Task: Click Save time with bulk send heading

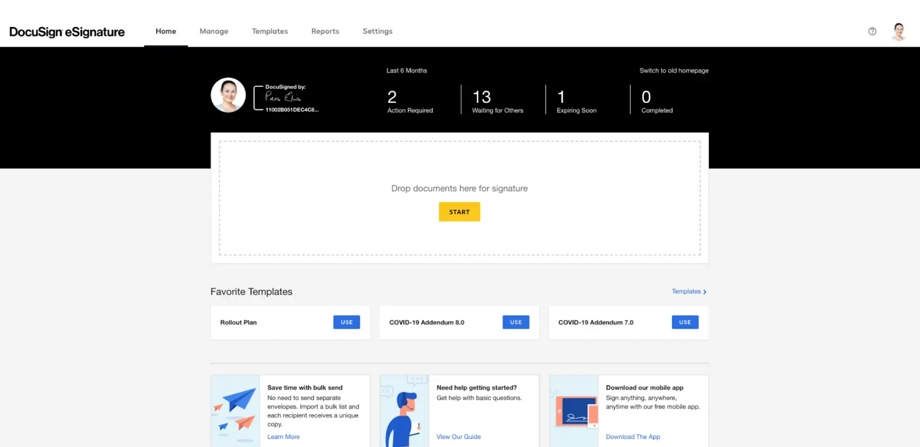Action: (x=305, y=388)
